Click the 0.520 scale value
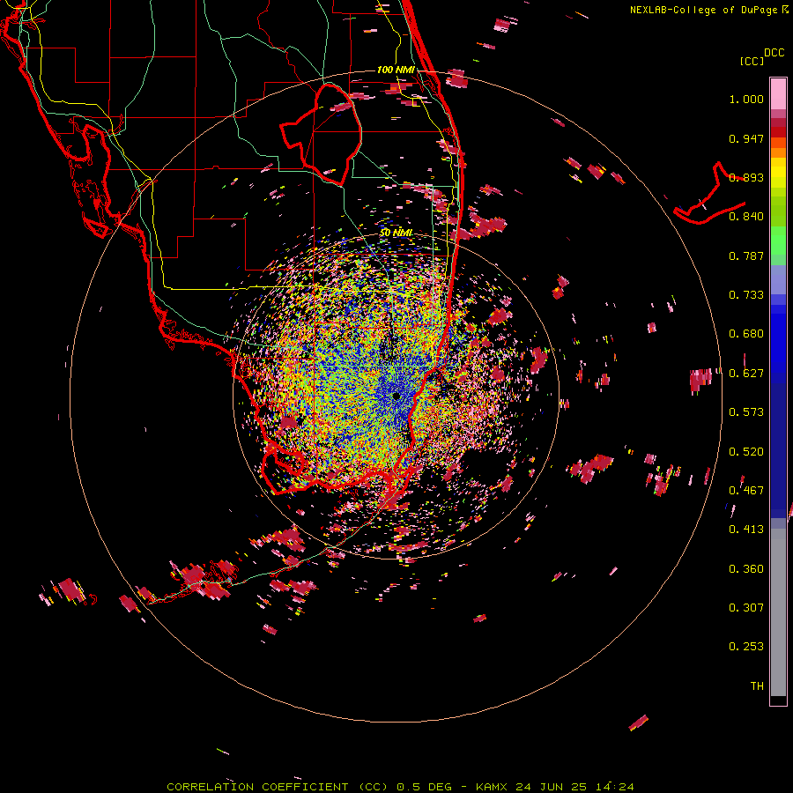 point(746,452)
